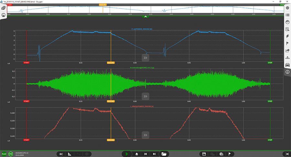
Task: Toggle the Lck label under current chart
Action: click(x=8, y=141)
